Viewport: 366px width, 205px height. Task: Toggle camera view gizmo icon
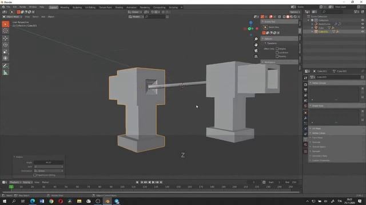click(256, 51)
